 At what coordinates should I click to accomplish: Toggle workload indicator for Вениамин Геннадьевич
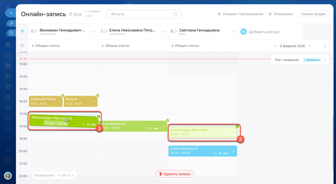point(34,31)
